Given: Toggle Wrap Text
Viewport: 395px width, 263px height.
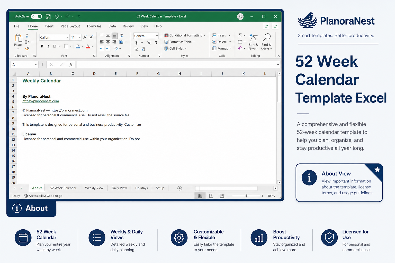Looking at the screenshot, I should pos(121,35).
